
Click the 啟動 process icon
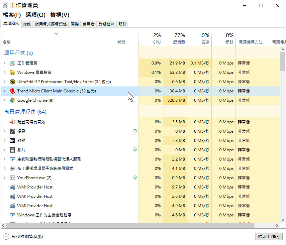(12, 141)
